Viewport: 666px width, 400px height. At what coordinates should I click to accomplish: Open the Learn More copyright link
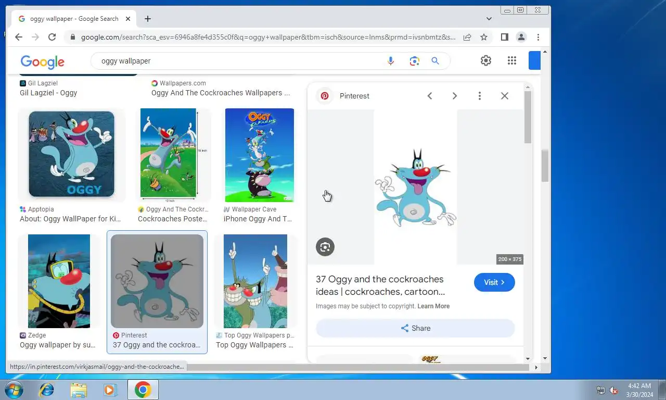tap(433, 306)
